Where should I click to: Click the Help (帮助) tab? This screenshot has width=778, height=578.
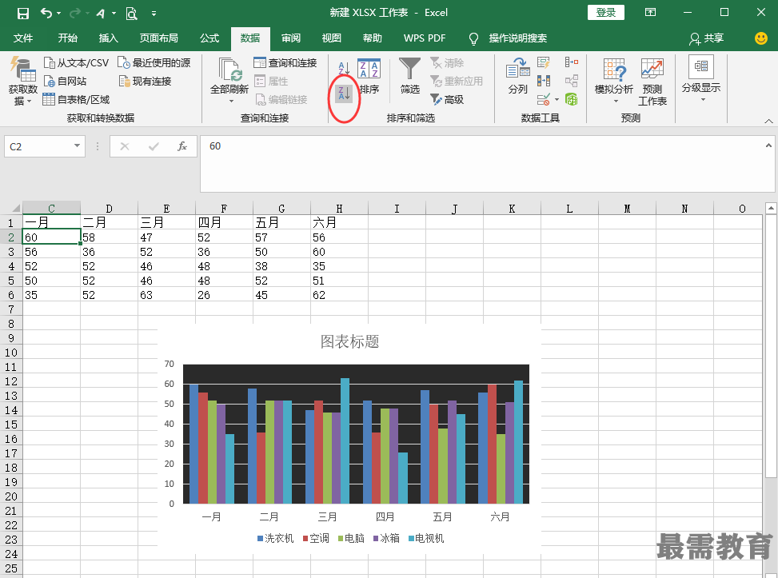[372, 38]
